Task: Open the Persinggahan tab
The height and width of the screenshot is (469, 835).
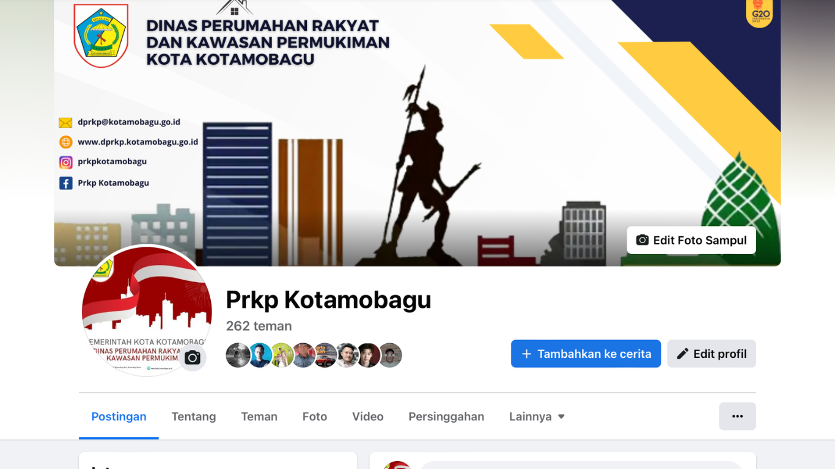Action: coord(446,416)
